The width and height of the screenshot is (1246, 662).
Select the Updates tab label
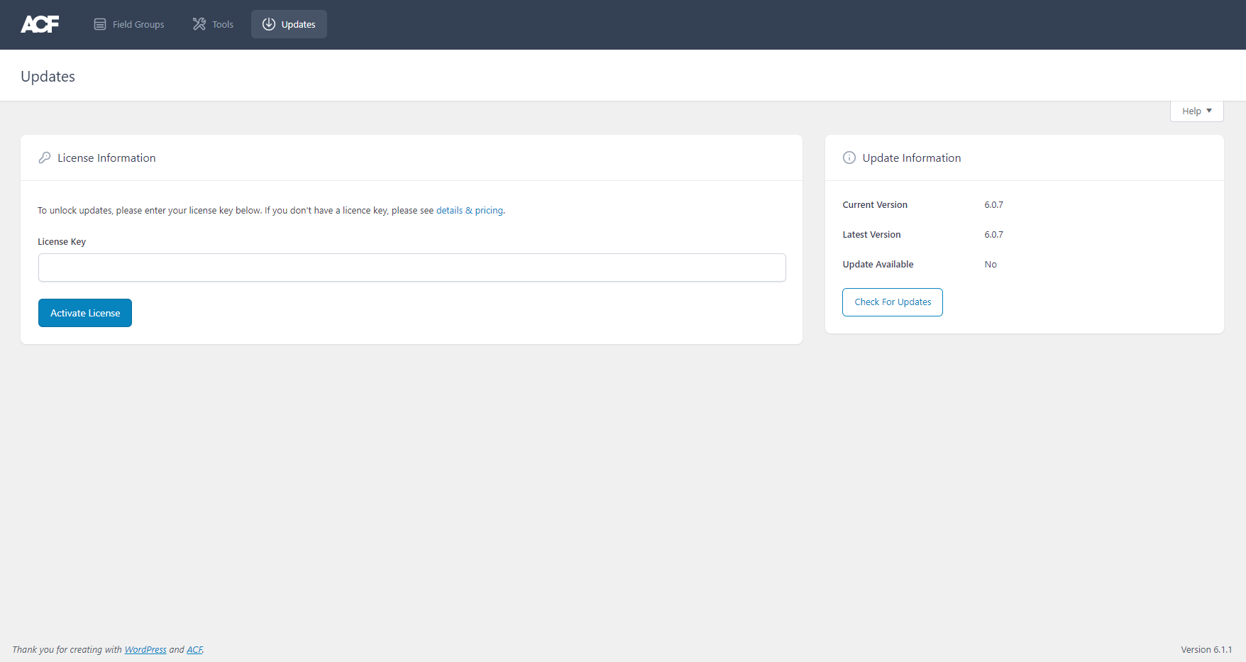(x=298, y=24)
